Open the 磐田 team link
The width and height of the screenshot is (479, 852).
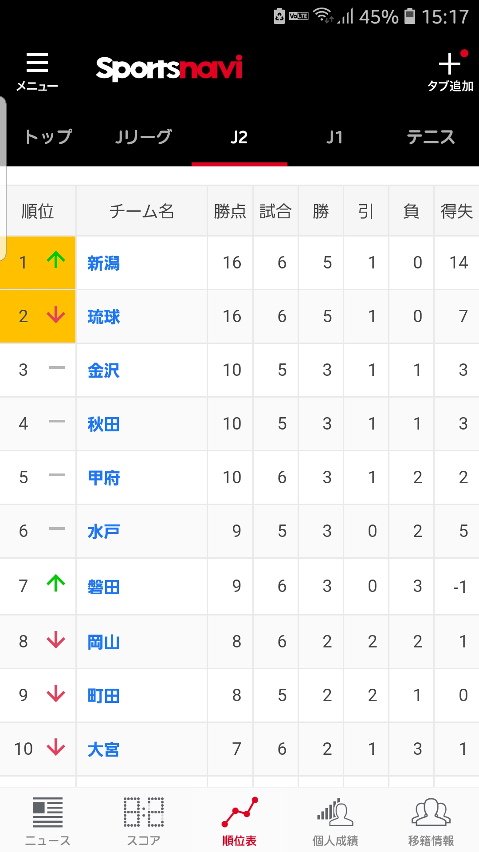[104, 587]
